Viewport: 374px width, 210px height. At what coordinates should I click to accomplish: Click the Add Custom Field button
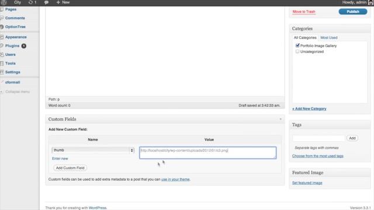pyautogui.click(x=70, y=168)
